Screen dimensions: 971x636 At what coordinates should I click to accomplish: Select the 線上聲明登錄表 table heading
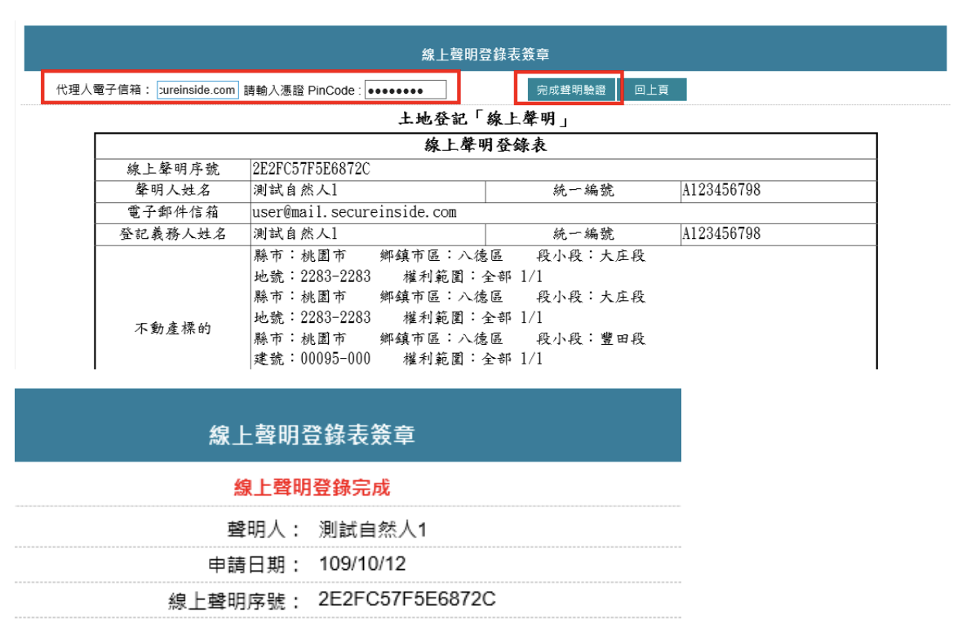[x=485, y=146]
